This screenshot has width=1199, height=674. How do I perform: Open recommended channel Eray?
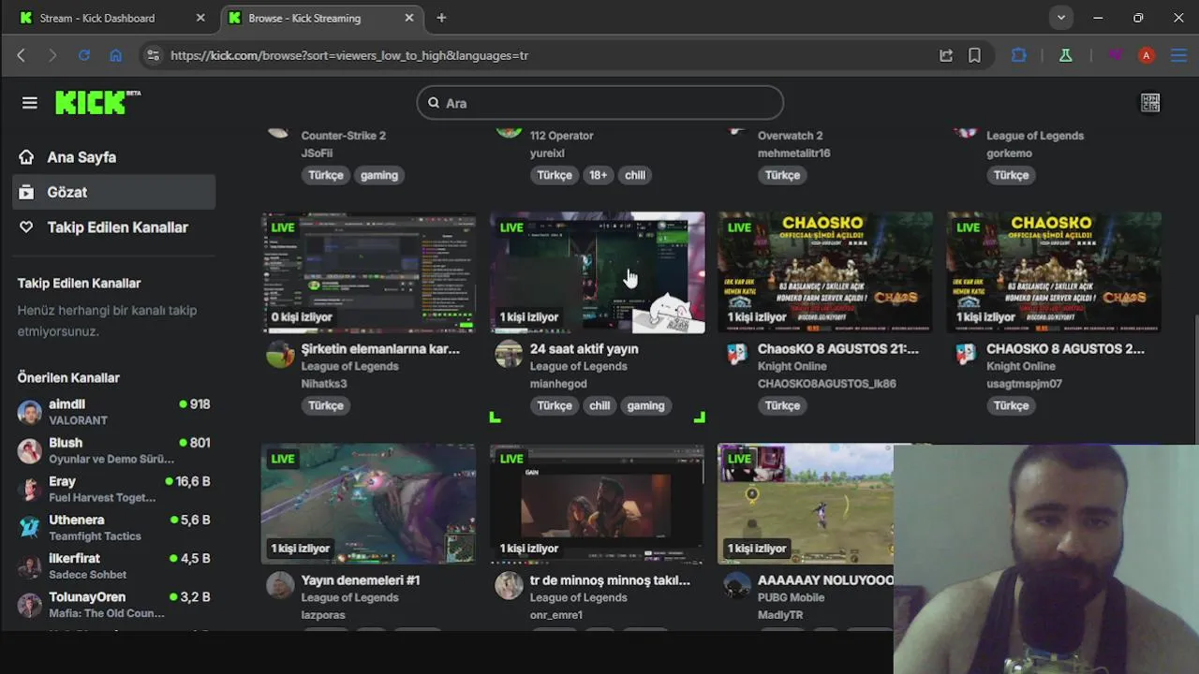(114, 489)
